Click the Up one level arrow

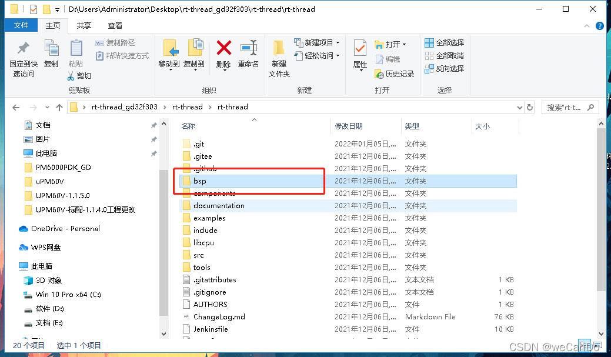click(x=59, y=108)
